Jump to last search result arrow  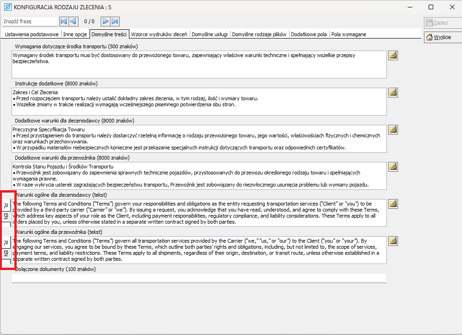pos(115,21)
